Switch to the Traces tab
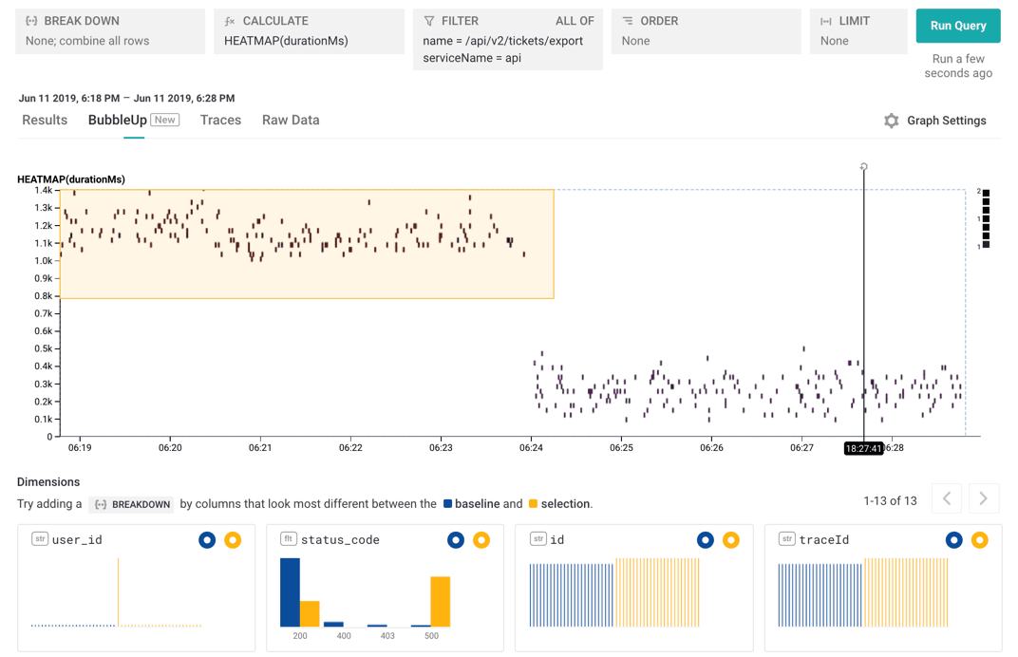Viewport: 1018px width, 657px height. pos(220,121)
